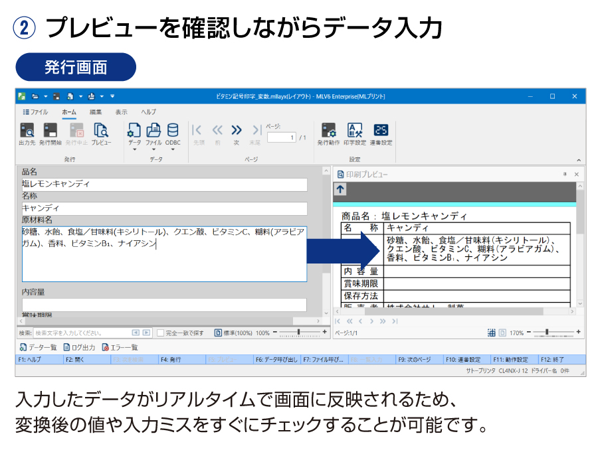Start printing with 発行開始
598x454 pixels.
pos(50,134)
